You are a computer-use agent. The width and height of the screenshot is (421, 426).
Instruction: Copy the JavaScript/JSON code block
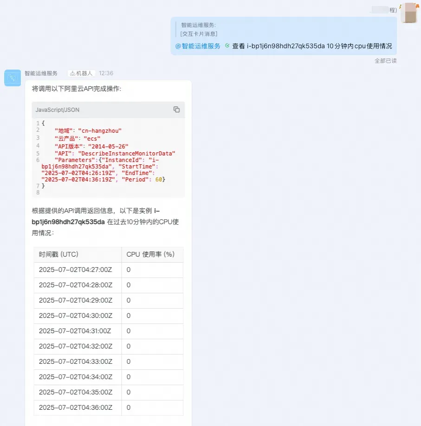click(x=176, y=110)
